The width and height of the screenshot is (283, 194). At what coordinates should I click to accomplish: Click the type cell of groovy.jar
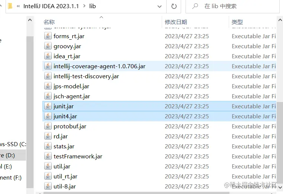coord(254,46)
